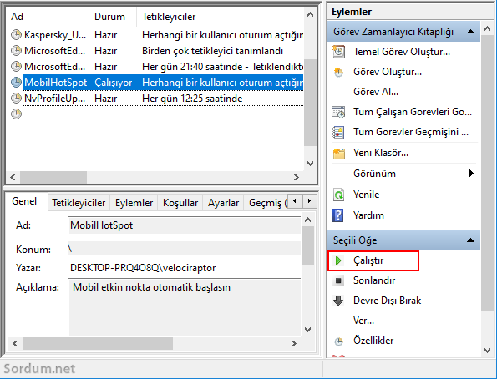The height and width of the screenshot is (379, 497).
Task: Click task list scrollbar down arrow
Action: click(310, 164)
